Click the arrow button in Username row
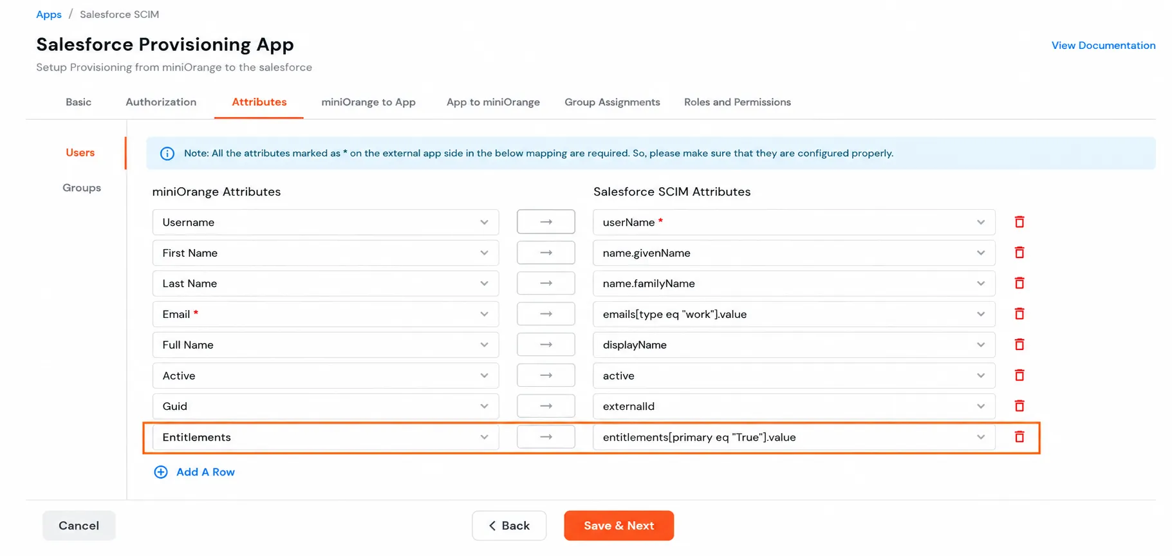This screenshot has height=556, width=1172. 546,222
